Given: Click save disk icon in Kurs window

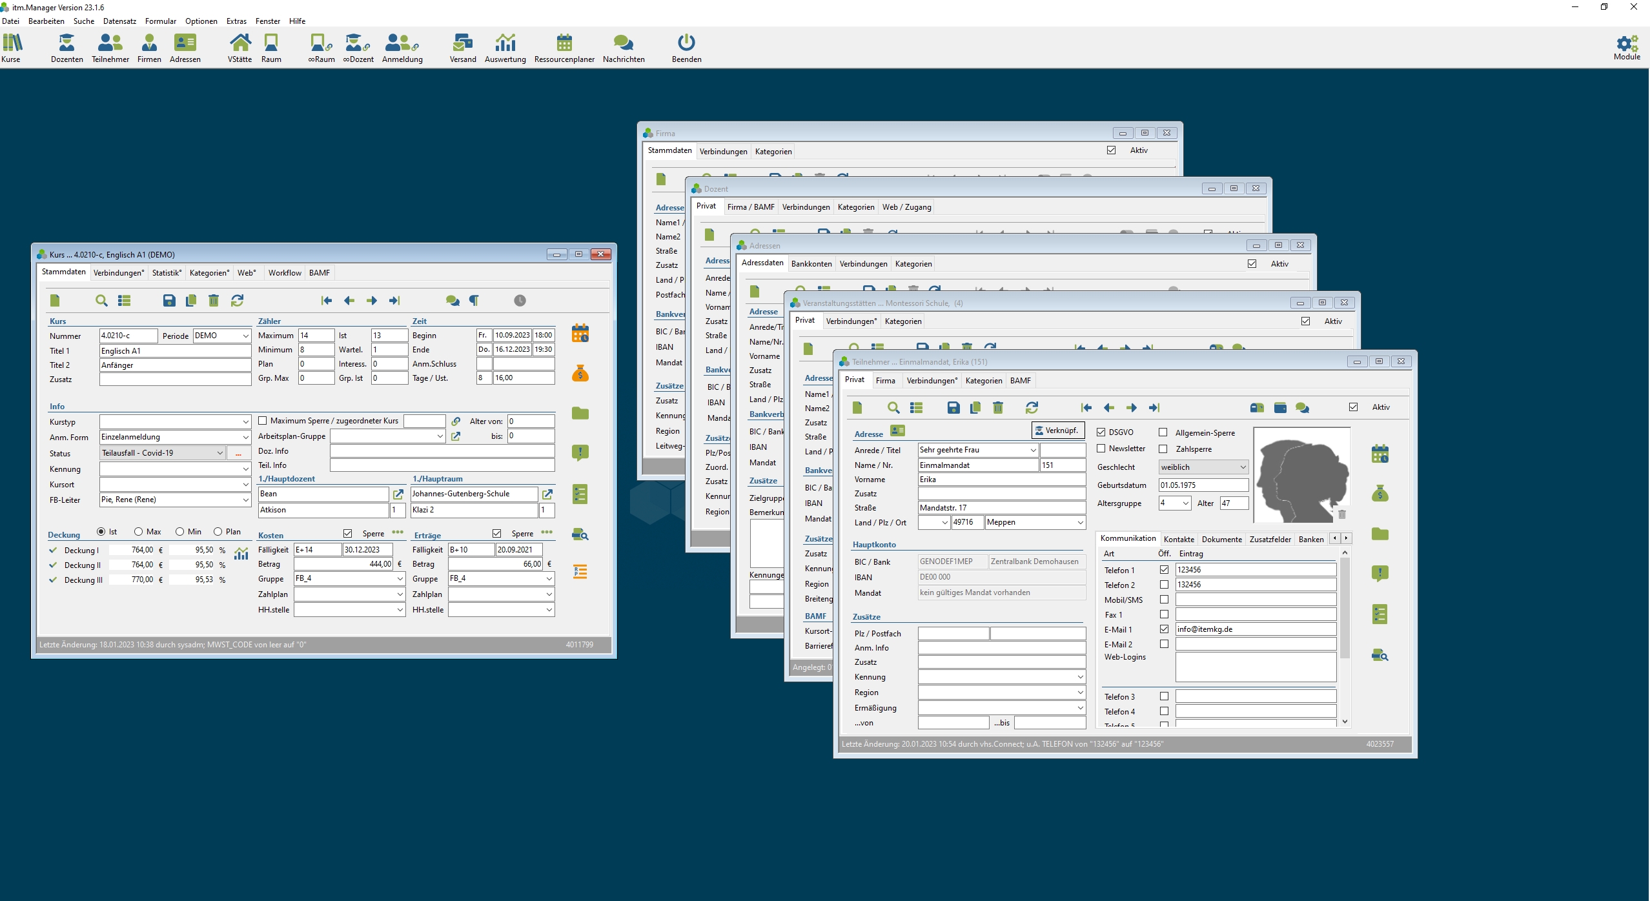Looking at the screenshot, I should [168, 300].
